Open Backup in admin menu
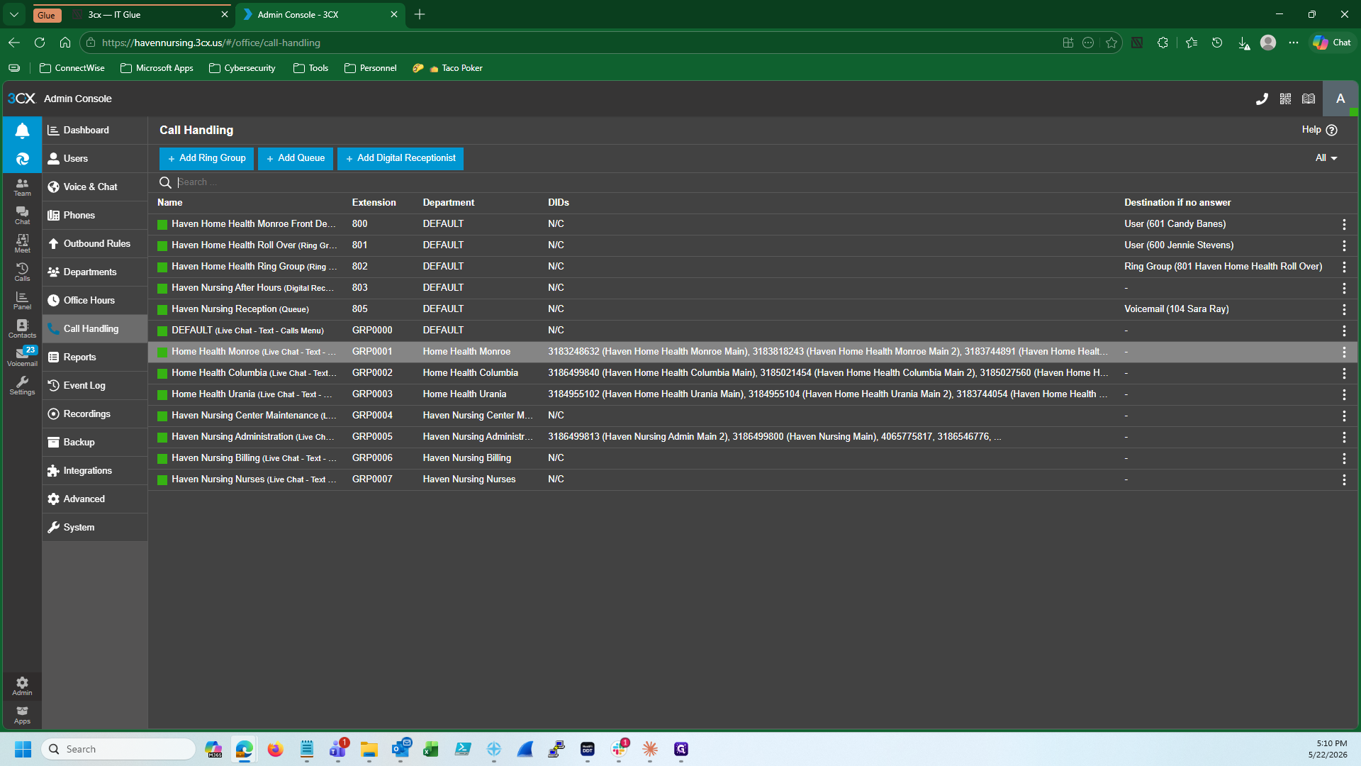The height and width of the screenshot is (766, 1361). 95,443
